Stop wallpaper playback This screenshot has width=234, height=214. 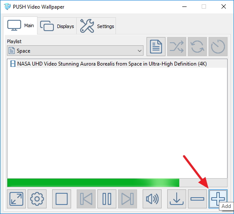tap(62, 199)
